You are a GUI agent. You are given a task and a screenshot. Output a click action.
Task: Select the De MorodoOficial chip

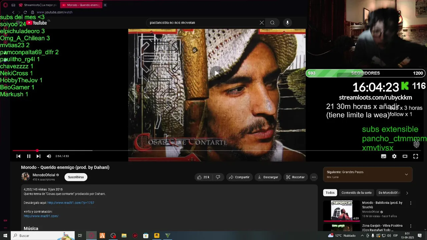(x=389, y=193)
